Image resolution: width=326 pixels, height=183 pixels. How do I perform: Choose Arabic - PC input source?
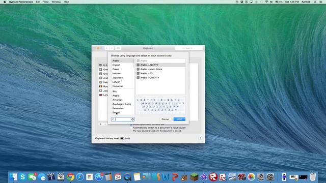[160, 73]
